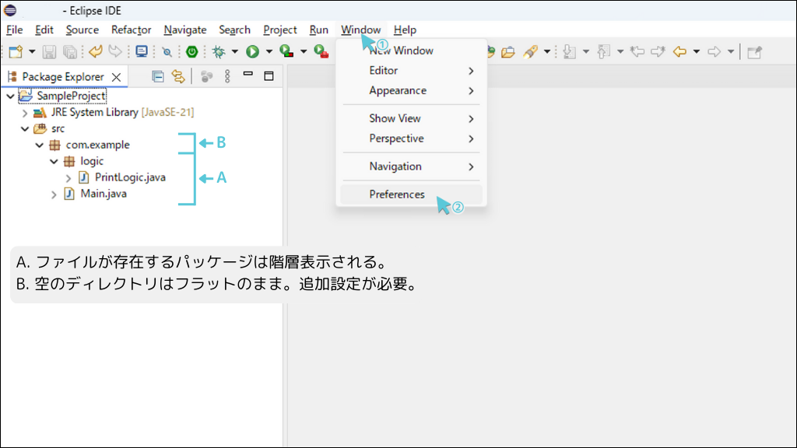This screenshot has height=448, width=797.
Task: Expand the PrintLogic.java node
Action: coord(68,178)
